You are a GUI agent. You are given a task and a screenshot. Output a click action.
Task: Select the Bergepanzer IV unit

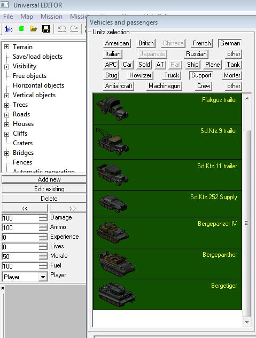(113, 233)
